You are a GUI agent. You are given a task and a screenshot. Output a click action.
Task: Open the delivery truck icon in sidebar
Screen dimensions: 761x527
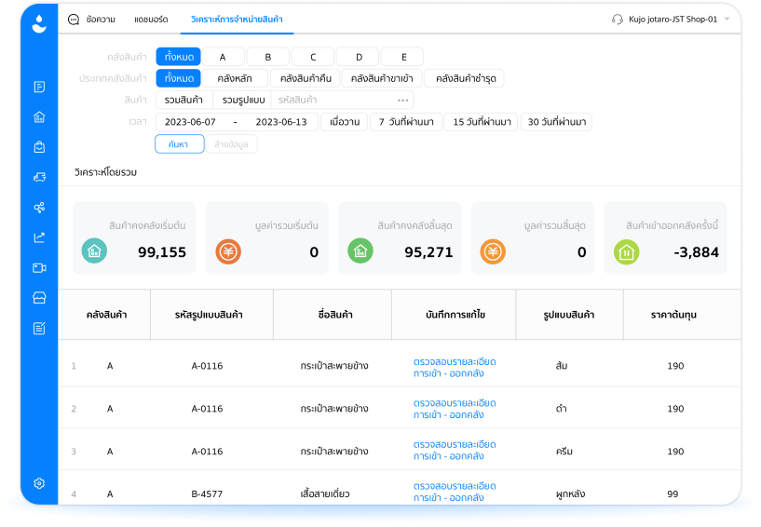pos(39,177)
